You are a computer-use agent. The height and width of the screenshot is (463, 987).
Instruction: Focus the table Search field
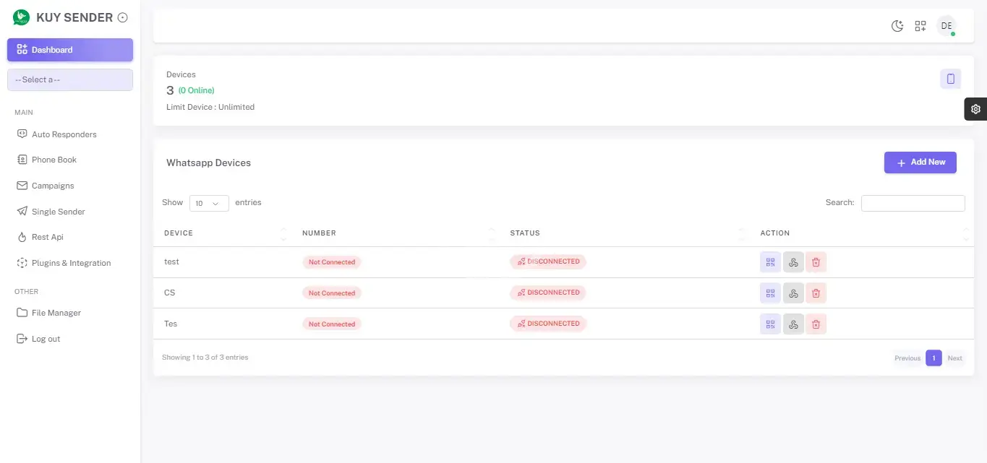[x=913, y=203]
